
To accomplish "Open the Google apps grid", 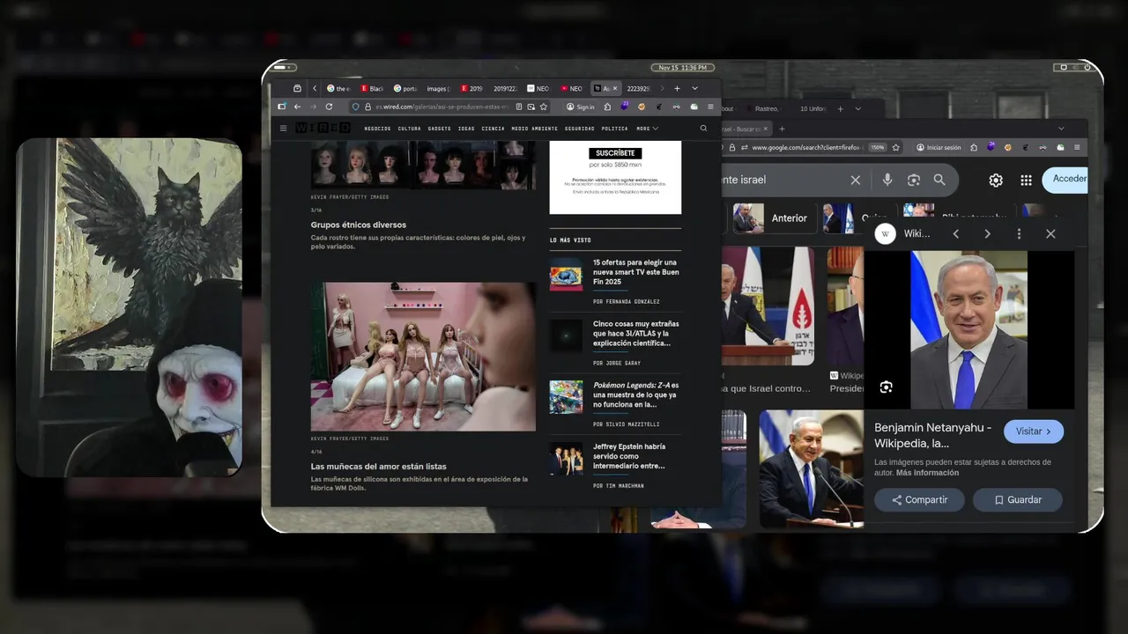I will (x=1026, y=180).
